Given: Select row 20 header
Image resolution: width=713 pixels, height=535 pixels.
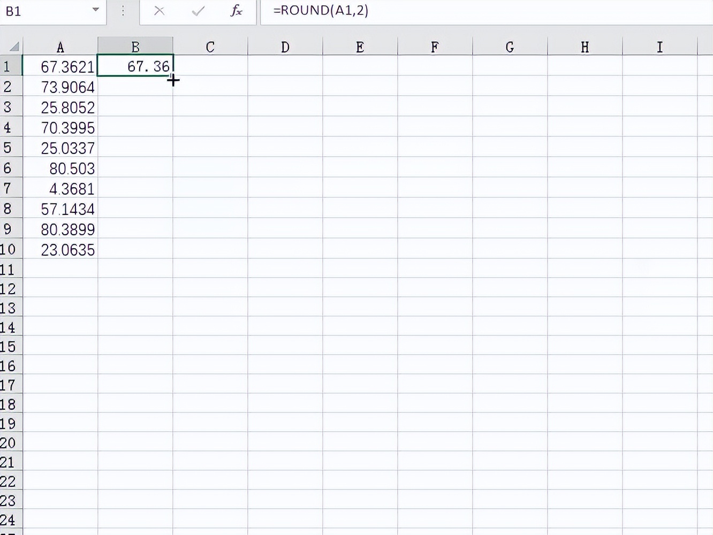Looking at the screenshot, I should pyautogui.click(x=11, y=442).
